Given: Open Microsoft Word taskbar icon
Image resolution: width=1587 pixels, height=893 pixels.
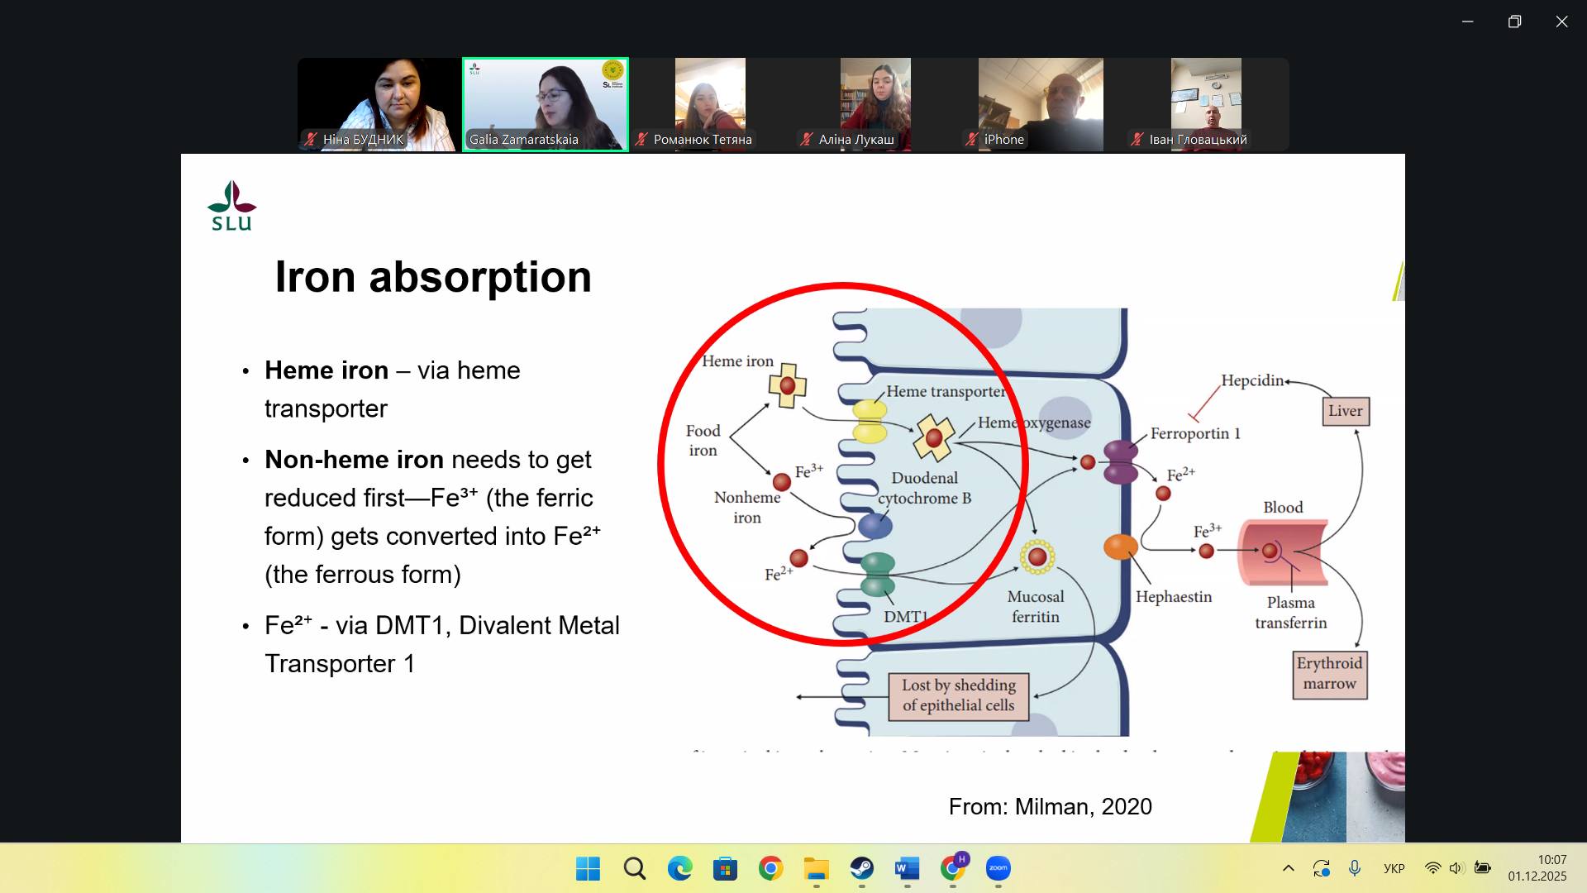Looking at the screenshot, I should (x=907, y=868).
